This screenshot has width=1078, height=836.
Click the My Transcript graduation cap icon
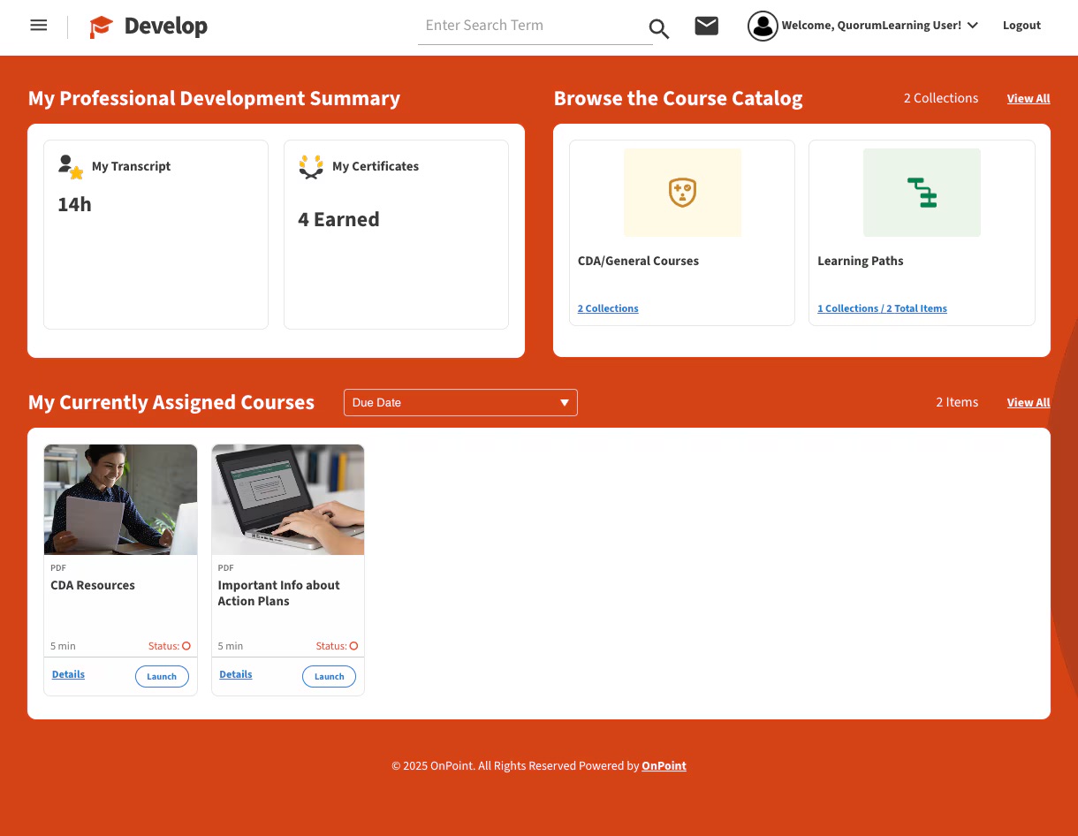(x=70, y=166)
